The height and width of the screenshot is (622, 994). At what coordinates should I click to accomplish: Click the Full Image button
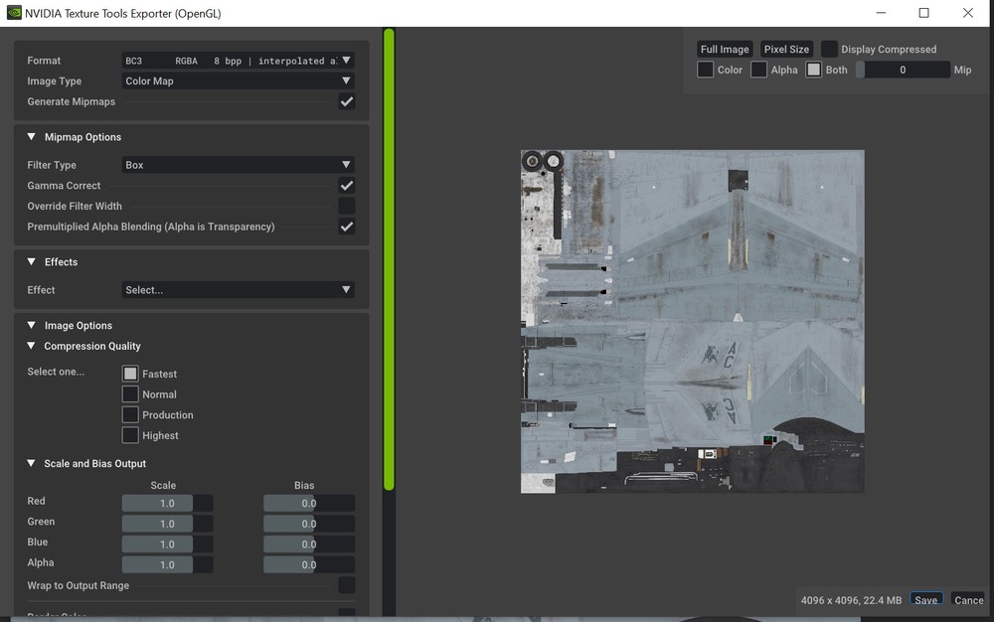[x=725, y=50]
